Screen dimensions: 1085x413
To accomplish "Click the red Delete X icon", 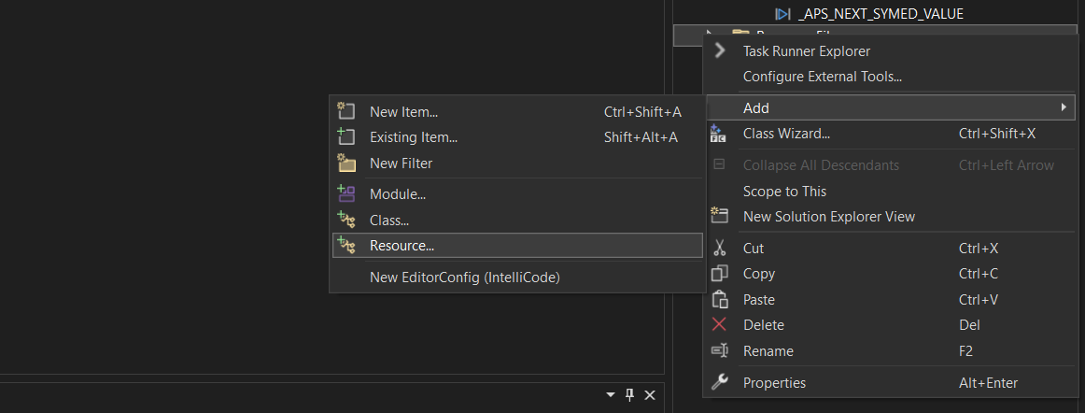I will [x=719, y=325].
